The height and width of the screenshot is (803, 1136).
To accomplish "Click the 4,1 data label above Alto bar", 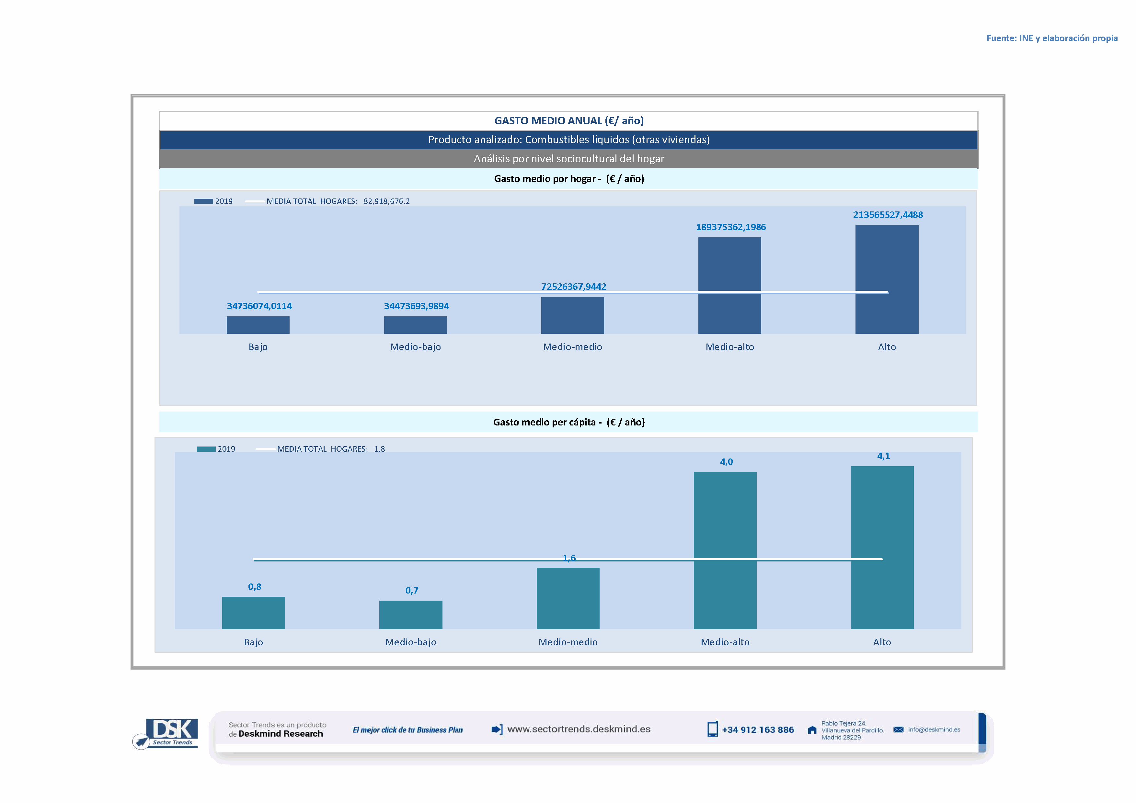I will click(883, 456).
